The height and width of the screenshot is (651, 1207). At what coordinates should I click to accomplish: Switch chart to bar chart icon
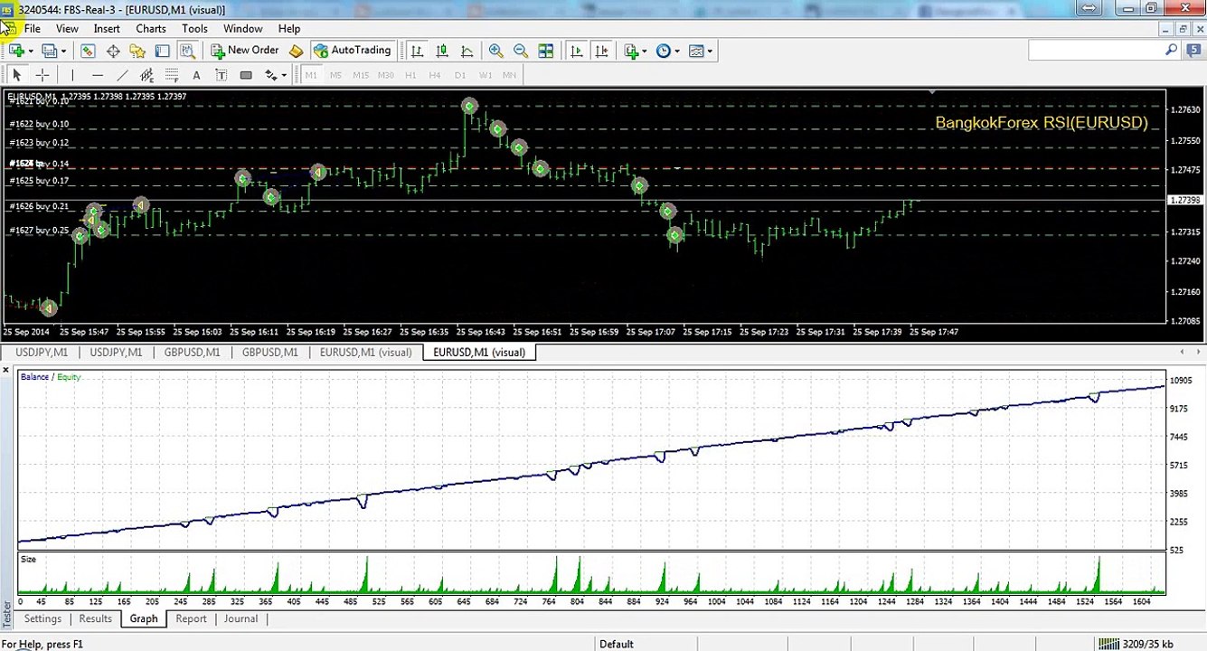417,52
